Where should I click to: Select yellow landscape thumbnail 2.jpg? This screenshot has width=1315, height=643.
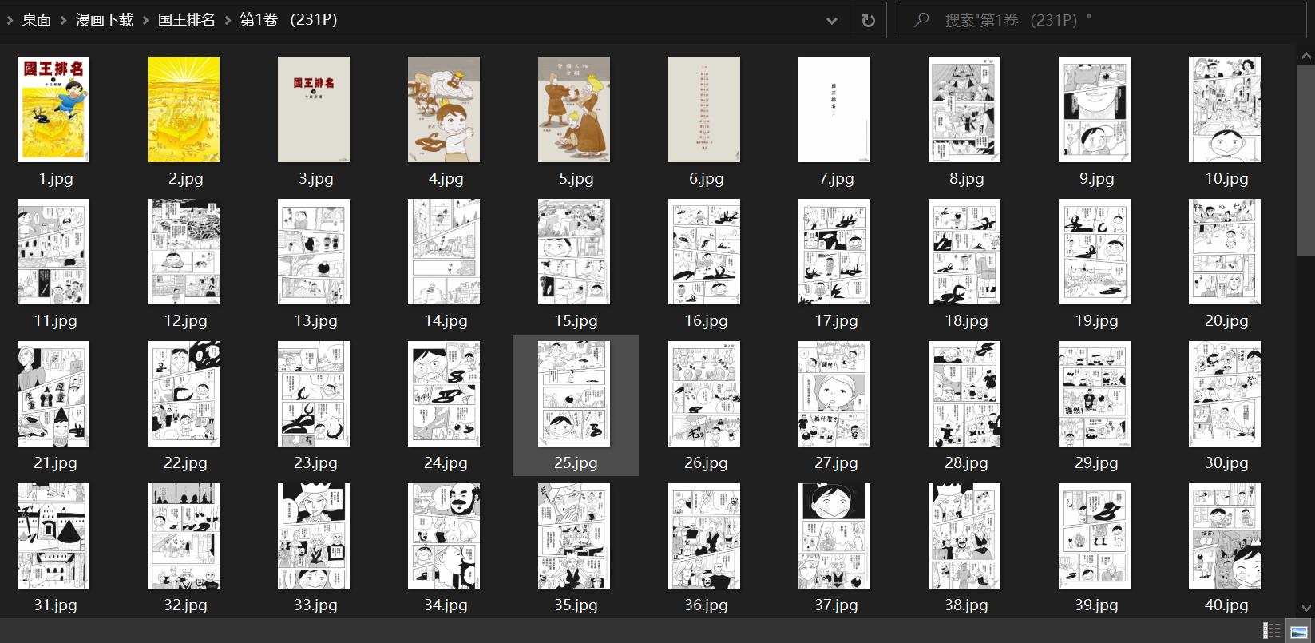pyautogui.click(x=184, y=109)
